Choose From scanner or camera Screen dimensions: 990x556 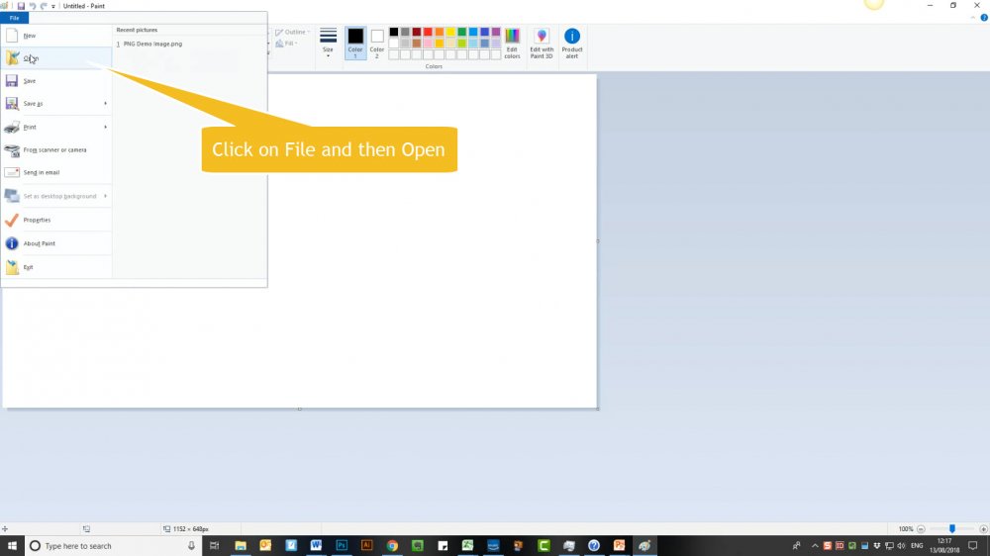tap(56, 150)
